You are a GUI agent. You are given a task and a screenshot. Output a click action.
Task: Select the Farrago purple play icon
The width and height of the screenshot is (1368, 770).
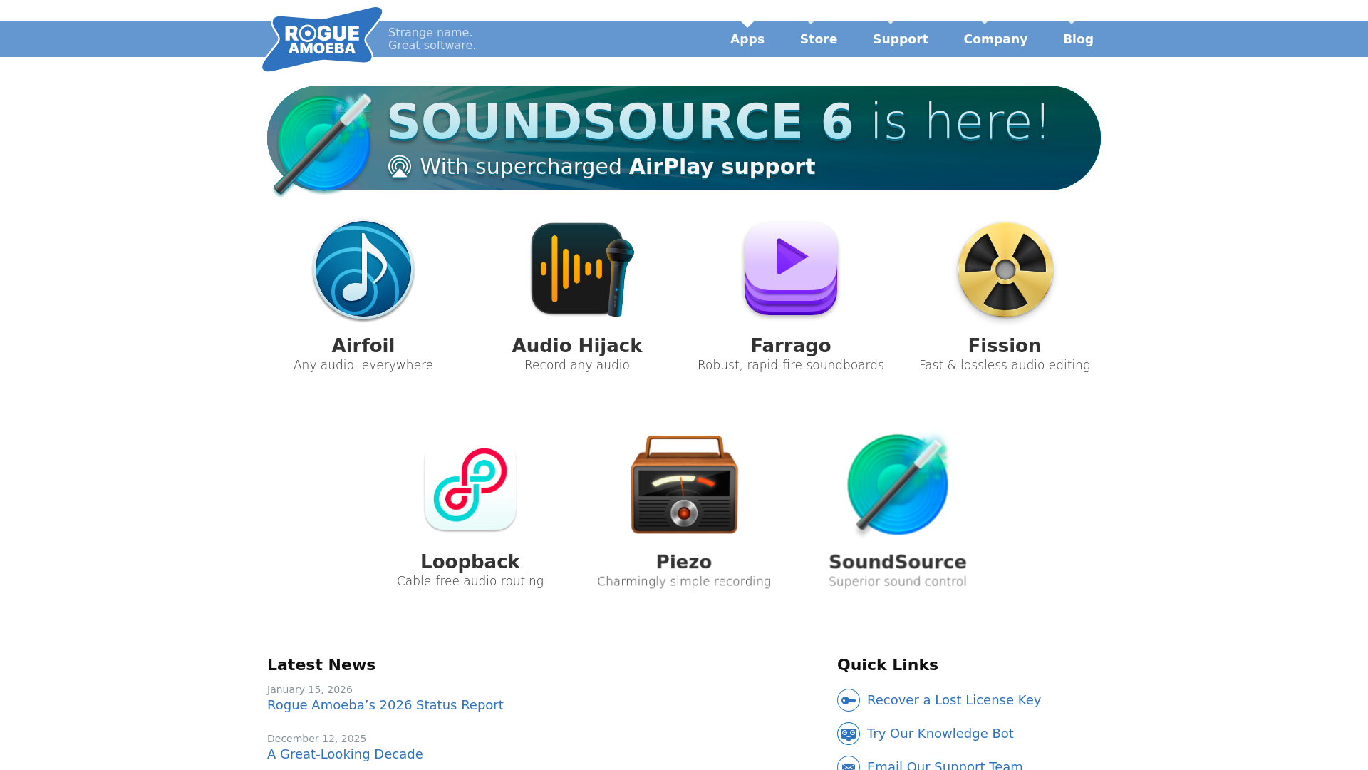click(x=791, y=269)
